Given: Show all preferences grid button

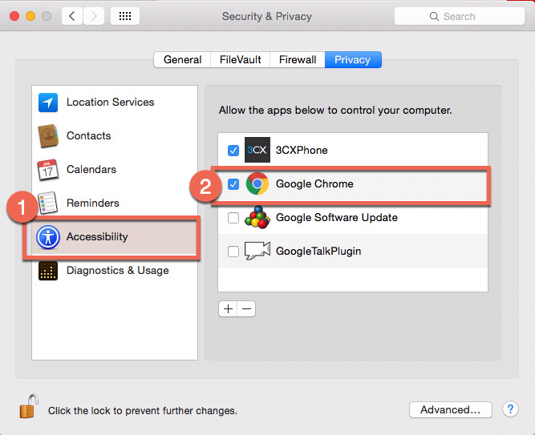Looking at the screenshot, I should 125,16.
